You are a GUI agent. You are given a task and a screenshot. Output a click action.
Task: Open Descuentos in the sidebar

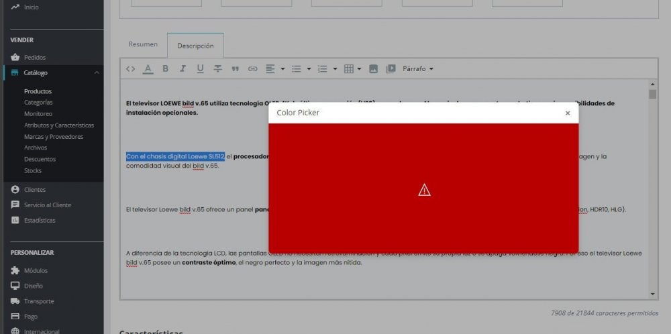click(40, 159)
